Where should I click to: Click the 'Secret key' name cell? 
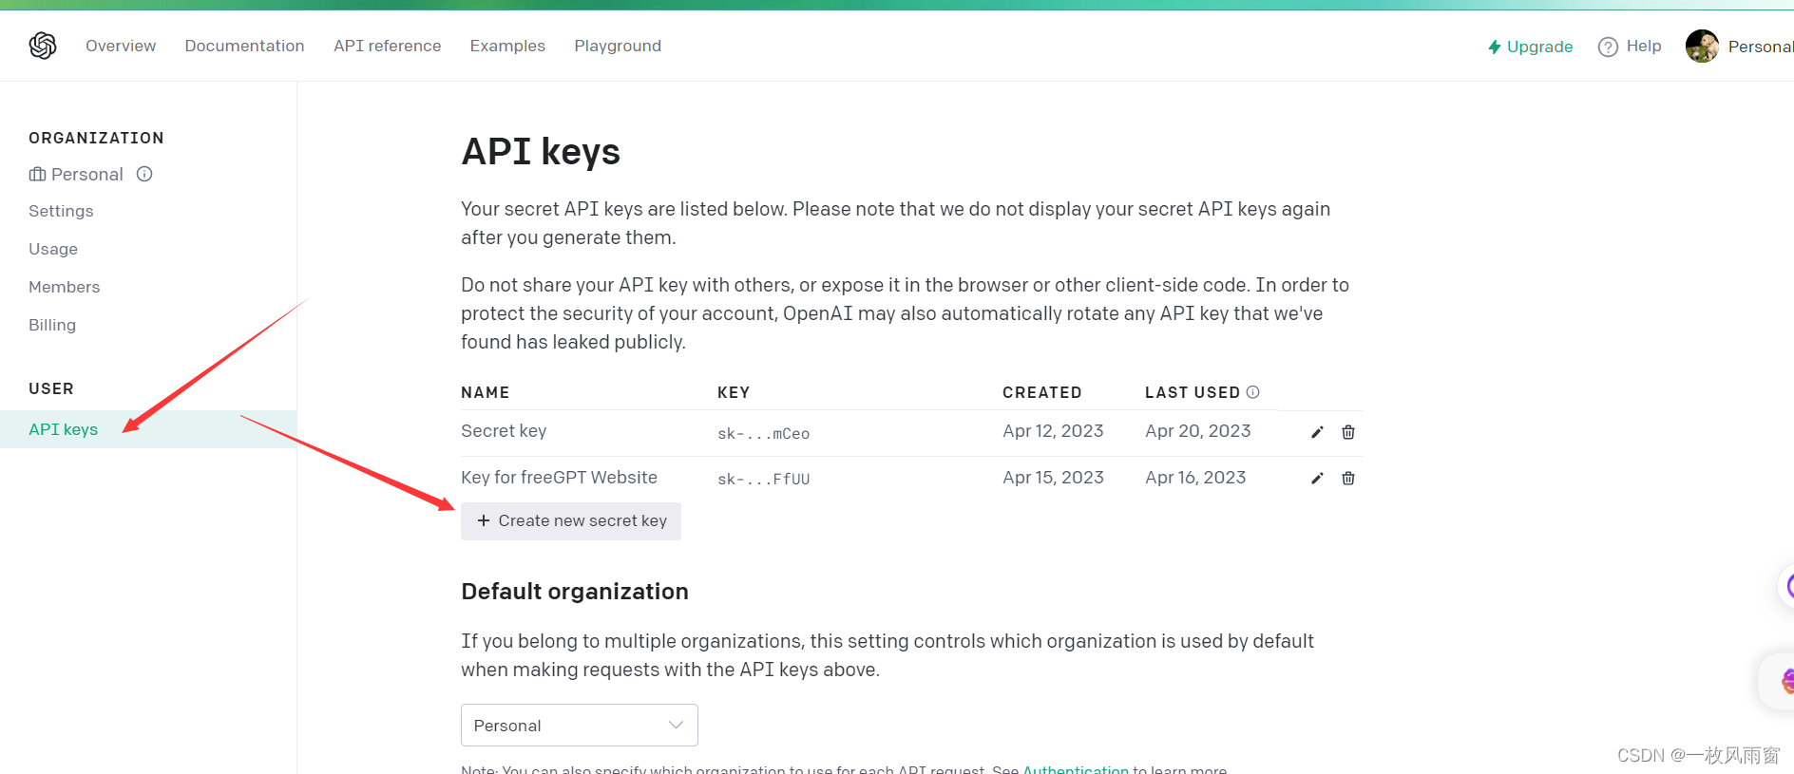click(x=504, y=431)
